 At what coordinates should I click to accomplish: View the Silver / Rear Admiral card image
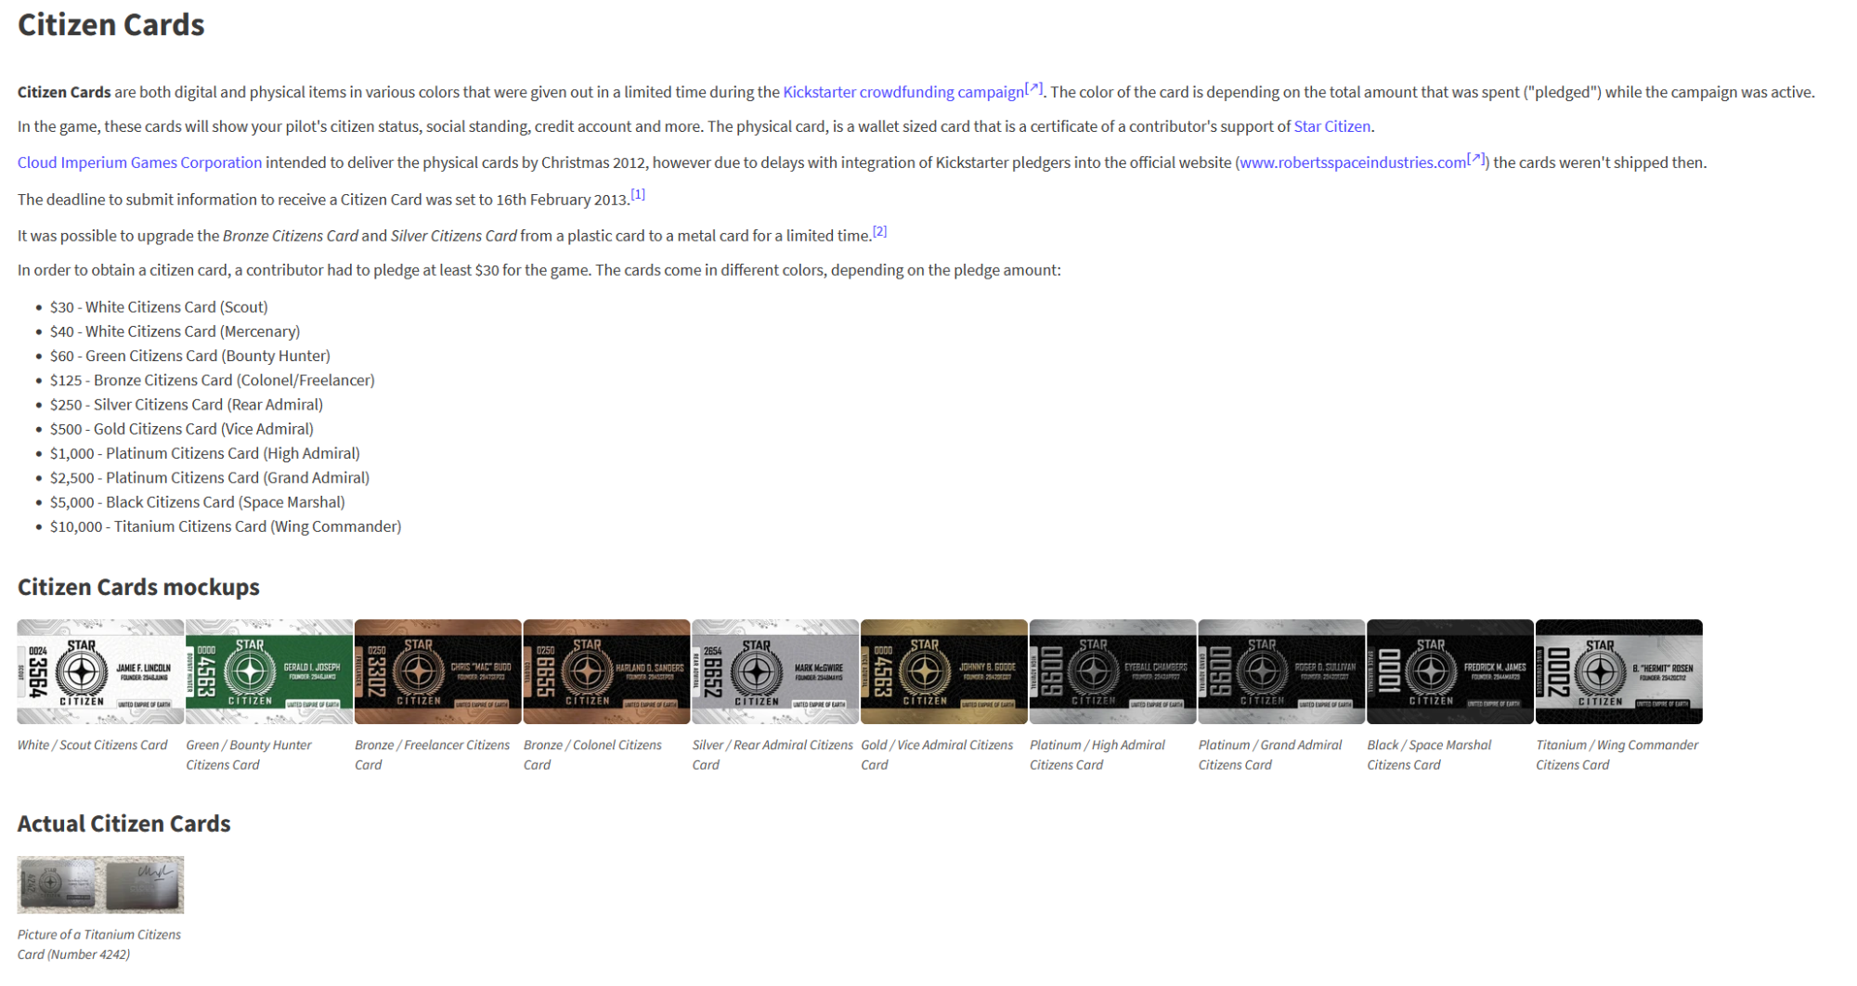pyautogui.click(x=775, y=671)
